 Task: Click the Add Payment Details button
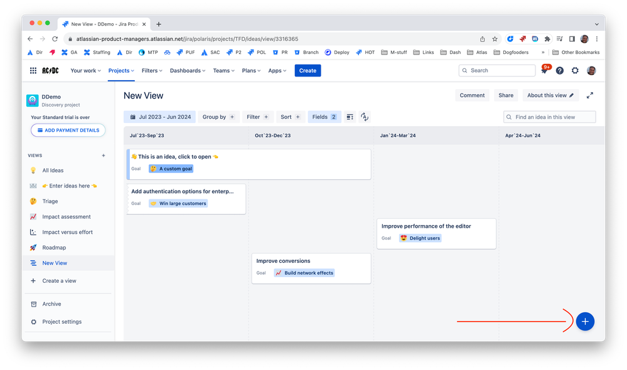(68, 130)
